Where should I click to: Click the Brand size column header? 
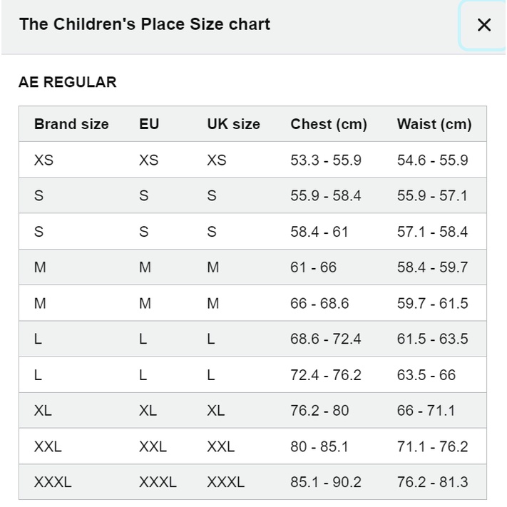71,124
